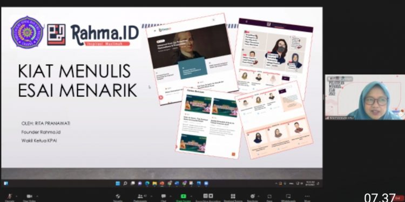This screenshot has height=202, width=405.
Task: Open the Participants panel
Action: pos(140,197)
